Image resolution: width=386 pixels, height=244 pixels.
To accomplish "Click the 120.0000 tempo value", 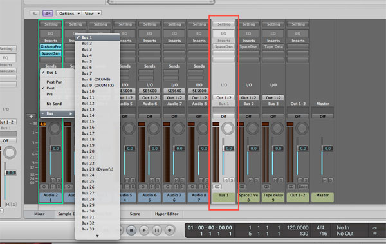I will click(297, 228).
